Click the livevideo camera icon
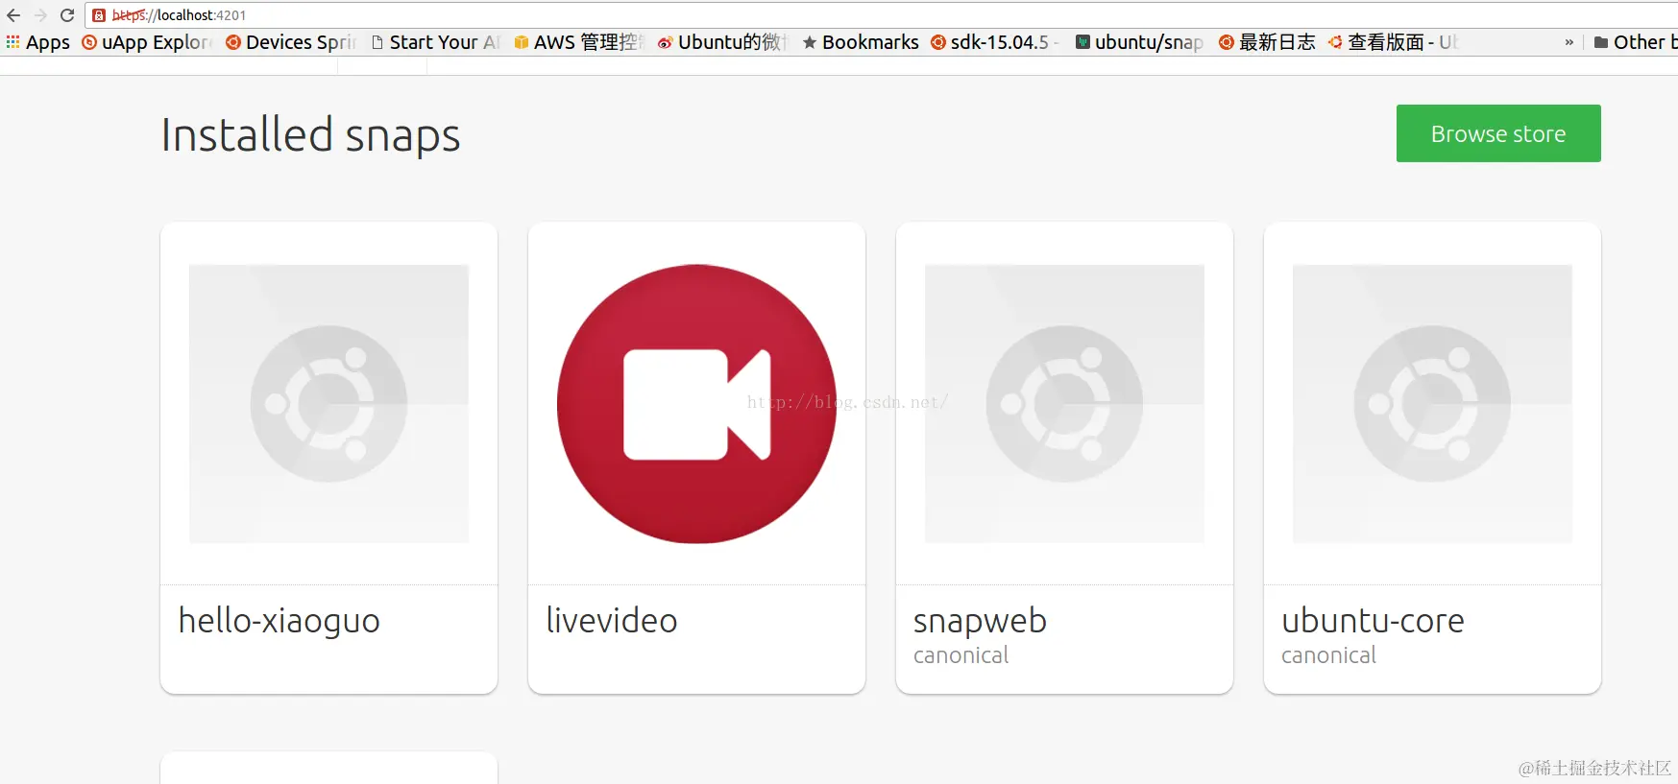The width and height of the screenshot is (1678, 784). click(696, 404)
